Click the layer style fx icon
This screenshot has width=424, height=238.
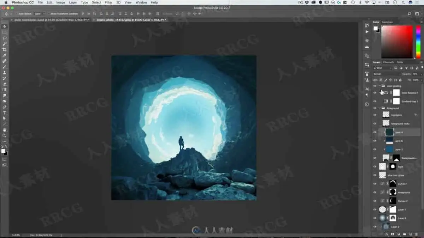387,234
